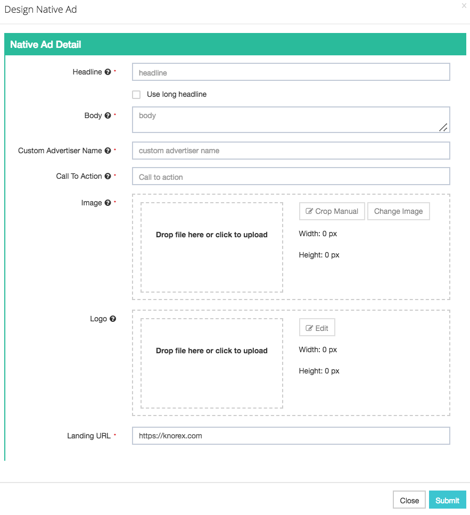Select the Custom Advertiser Name field
470x515 pixels.
click(x=291, y=151)
